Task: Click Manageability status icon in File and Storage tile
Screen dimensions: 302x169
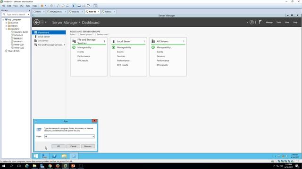Action: tap(74, 47)
